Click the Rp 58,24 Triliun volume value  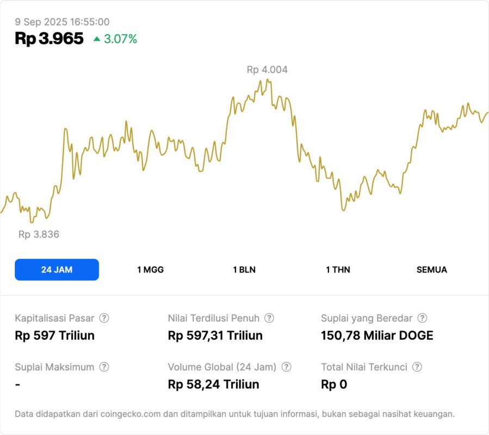(x=213, y=384)
